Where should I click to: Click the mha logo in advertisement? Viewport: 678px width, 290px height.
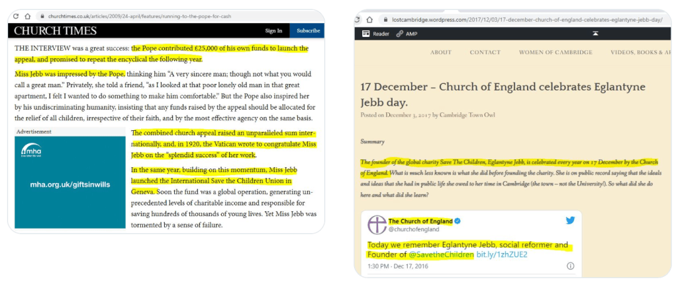tap(31, 150)
